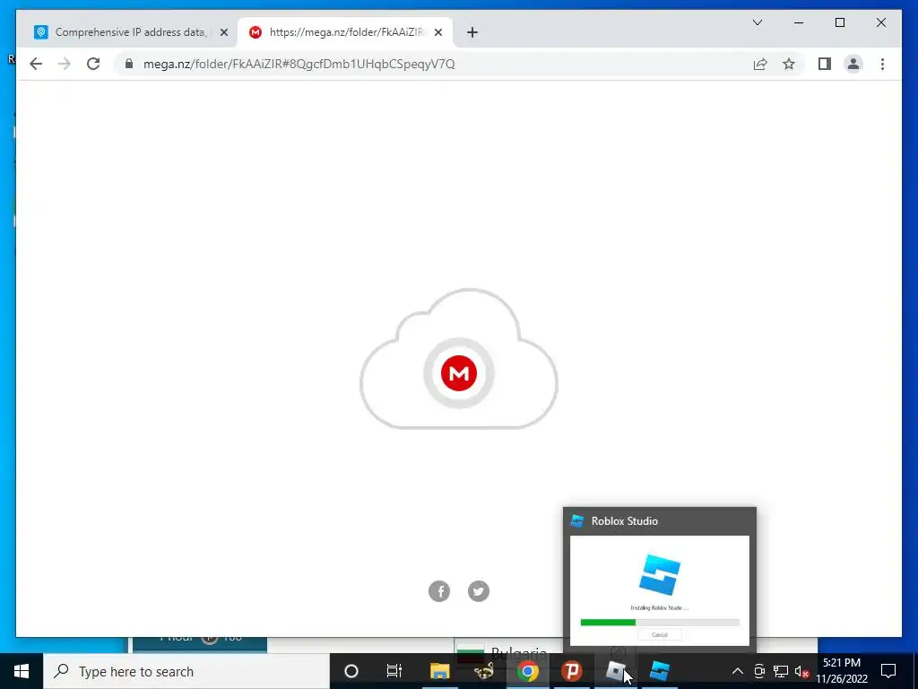Click the Meet Now tray icon
The width and height of the screenshot is (918, 689).
click(x=758, y=671)
